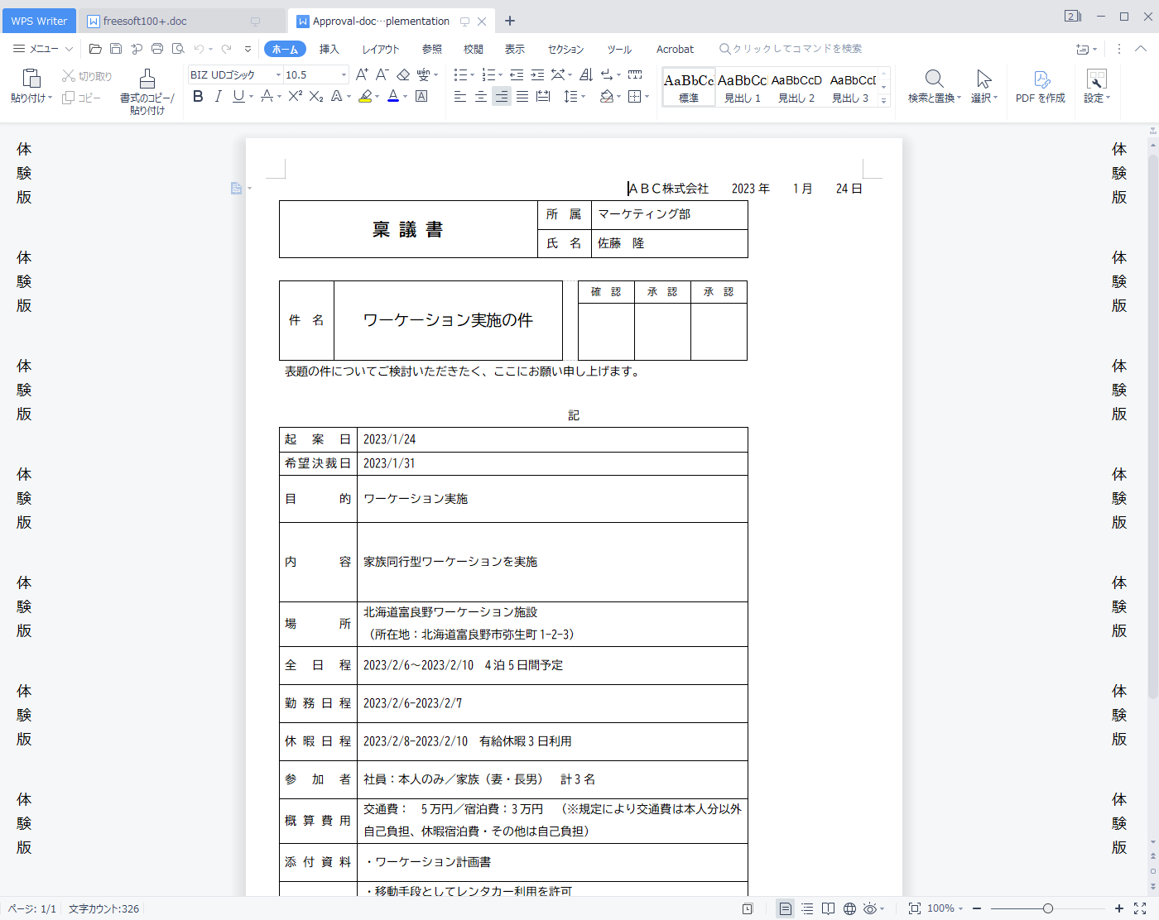The image size is (1159, 920).
Task: Open the 挿入 ribbon tab
Action: (x=329, y=49)
